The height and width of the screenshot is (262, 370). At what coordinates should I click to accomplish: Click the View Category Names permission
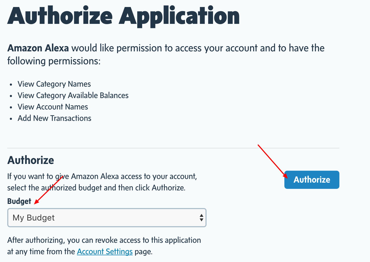tap(54, 84)
